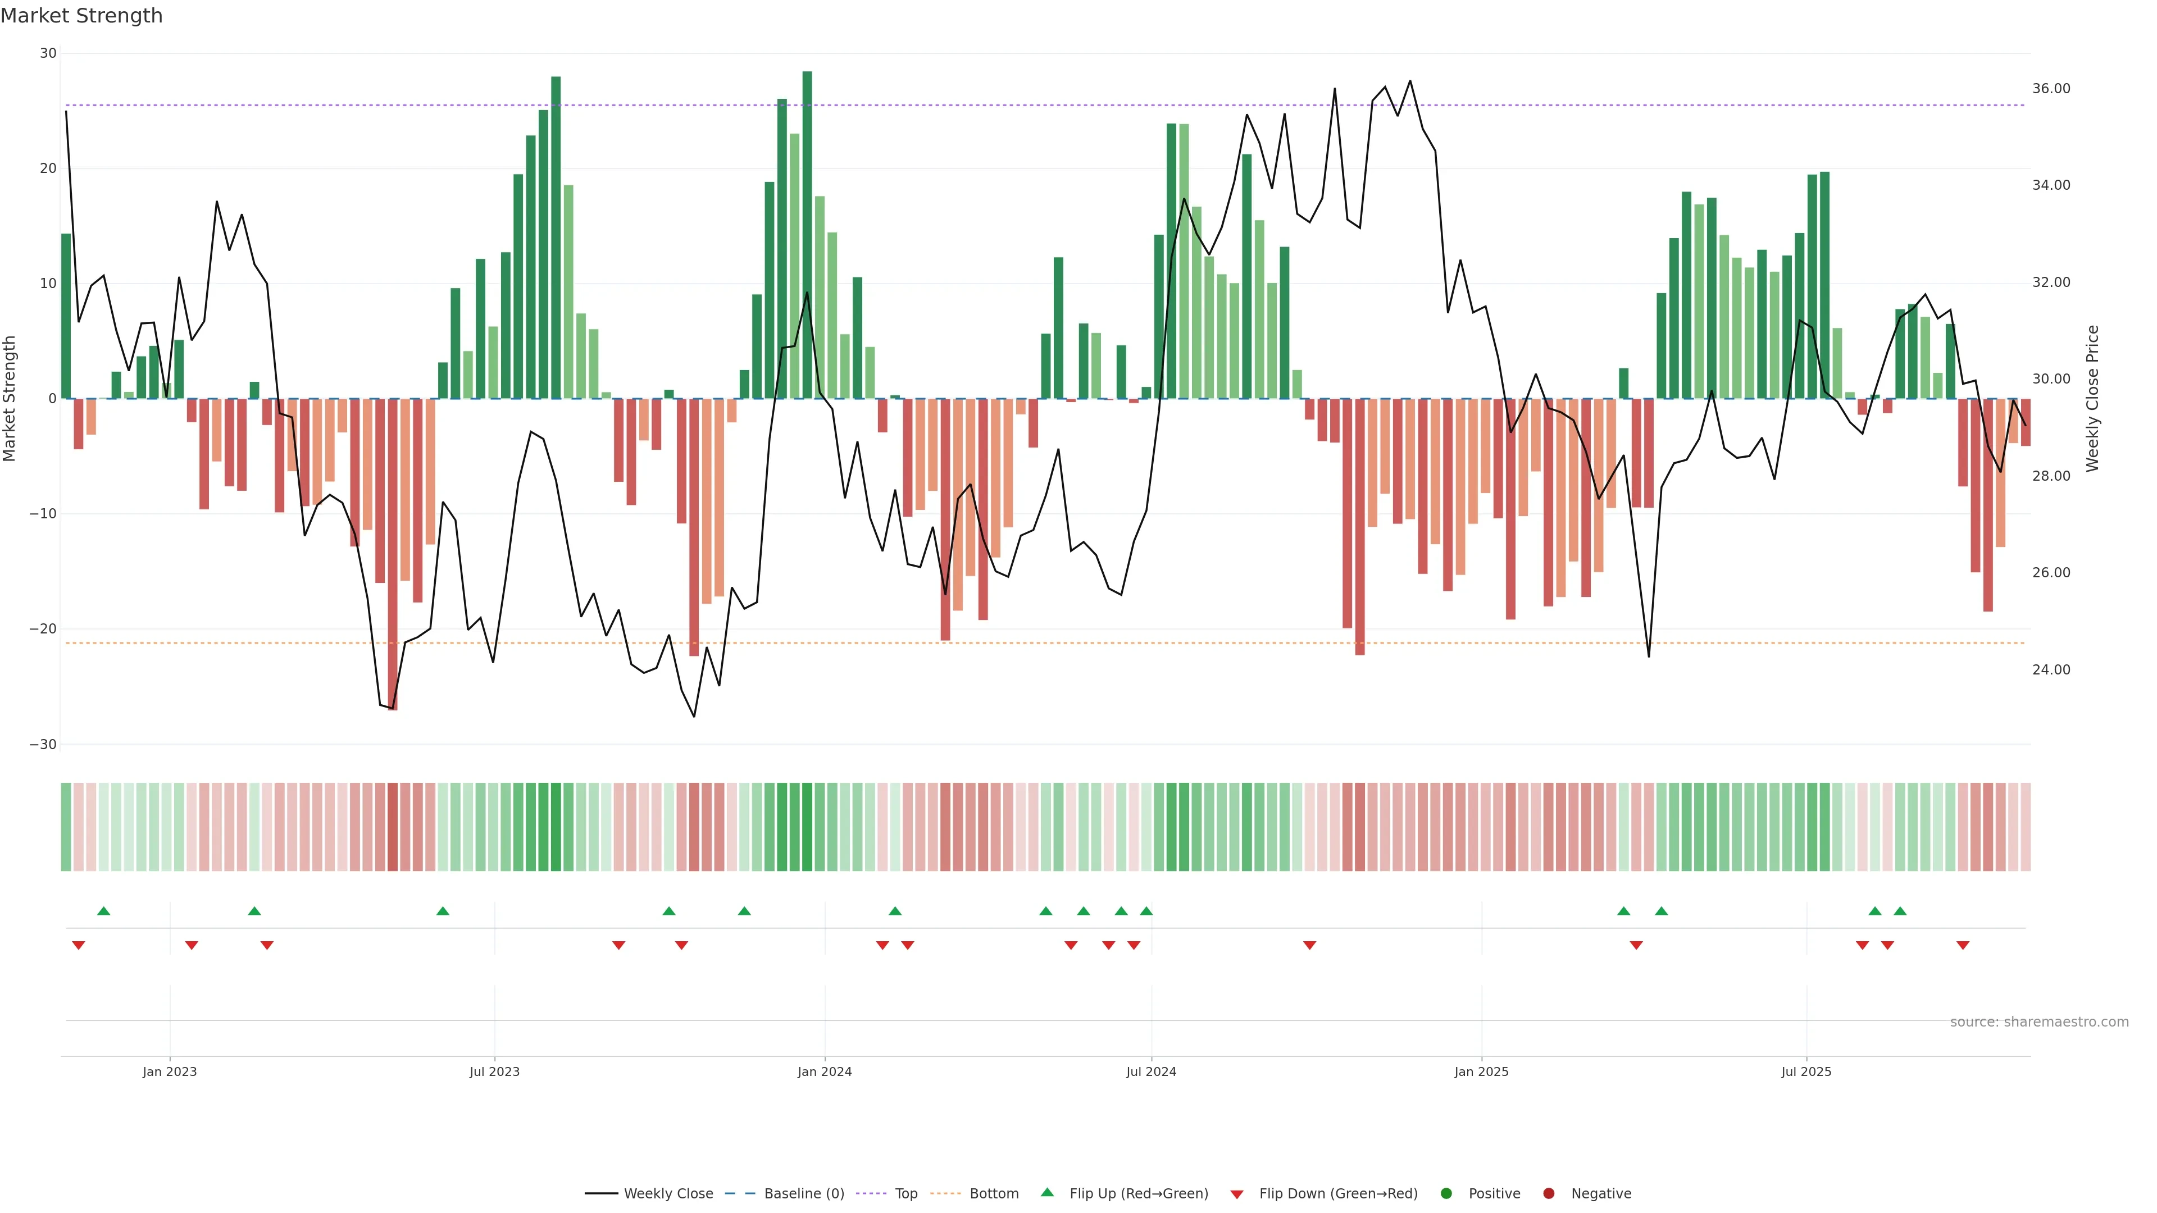Toggle the Top threshold legend entry

coord(906,1194)
